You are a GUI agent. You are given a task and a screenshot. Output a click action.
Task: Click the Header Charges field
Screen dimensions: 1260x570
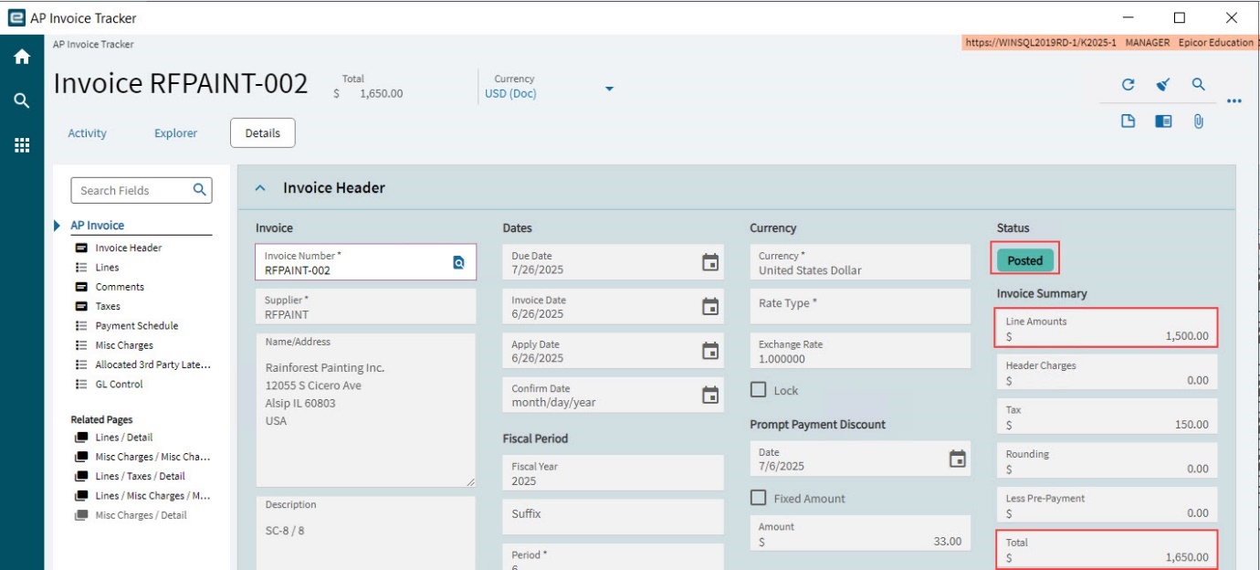(1108, 373)
